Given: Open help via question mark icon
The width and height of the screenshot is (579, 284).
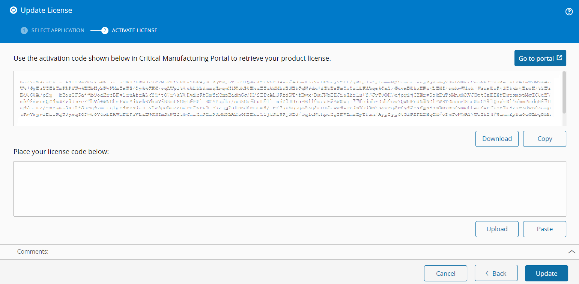Looking at the screenshot, I should (x=569, y=12).
